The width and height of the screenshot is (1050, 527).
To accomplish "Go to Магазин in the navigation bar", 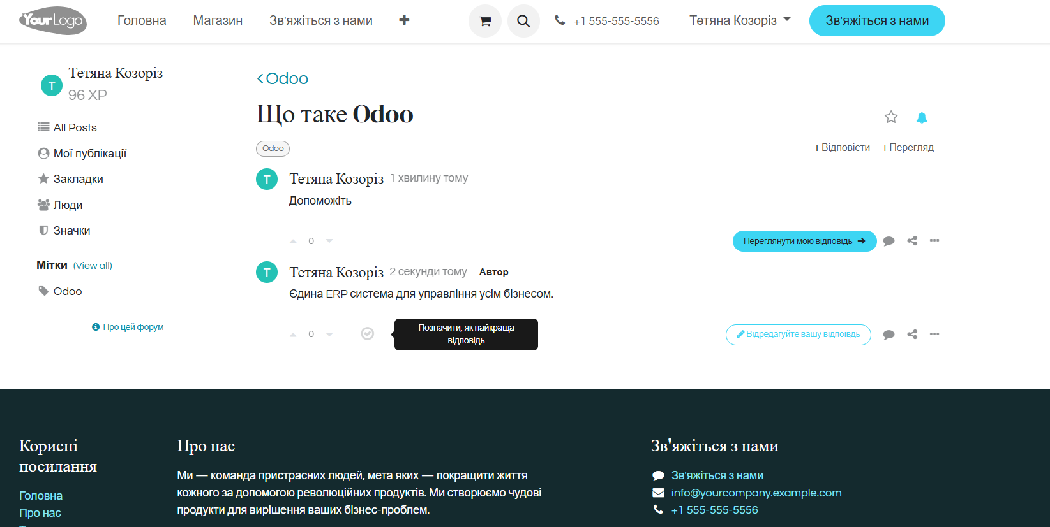I will click(218, 20).
